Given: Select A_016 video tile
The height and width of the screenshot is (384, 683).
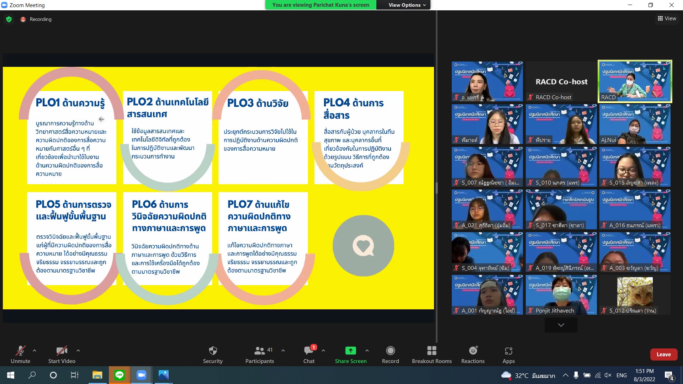Looking at the screenshot, I should [635, 209].
